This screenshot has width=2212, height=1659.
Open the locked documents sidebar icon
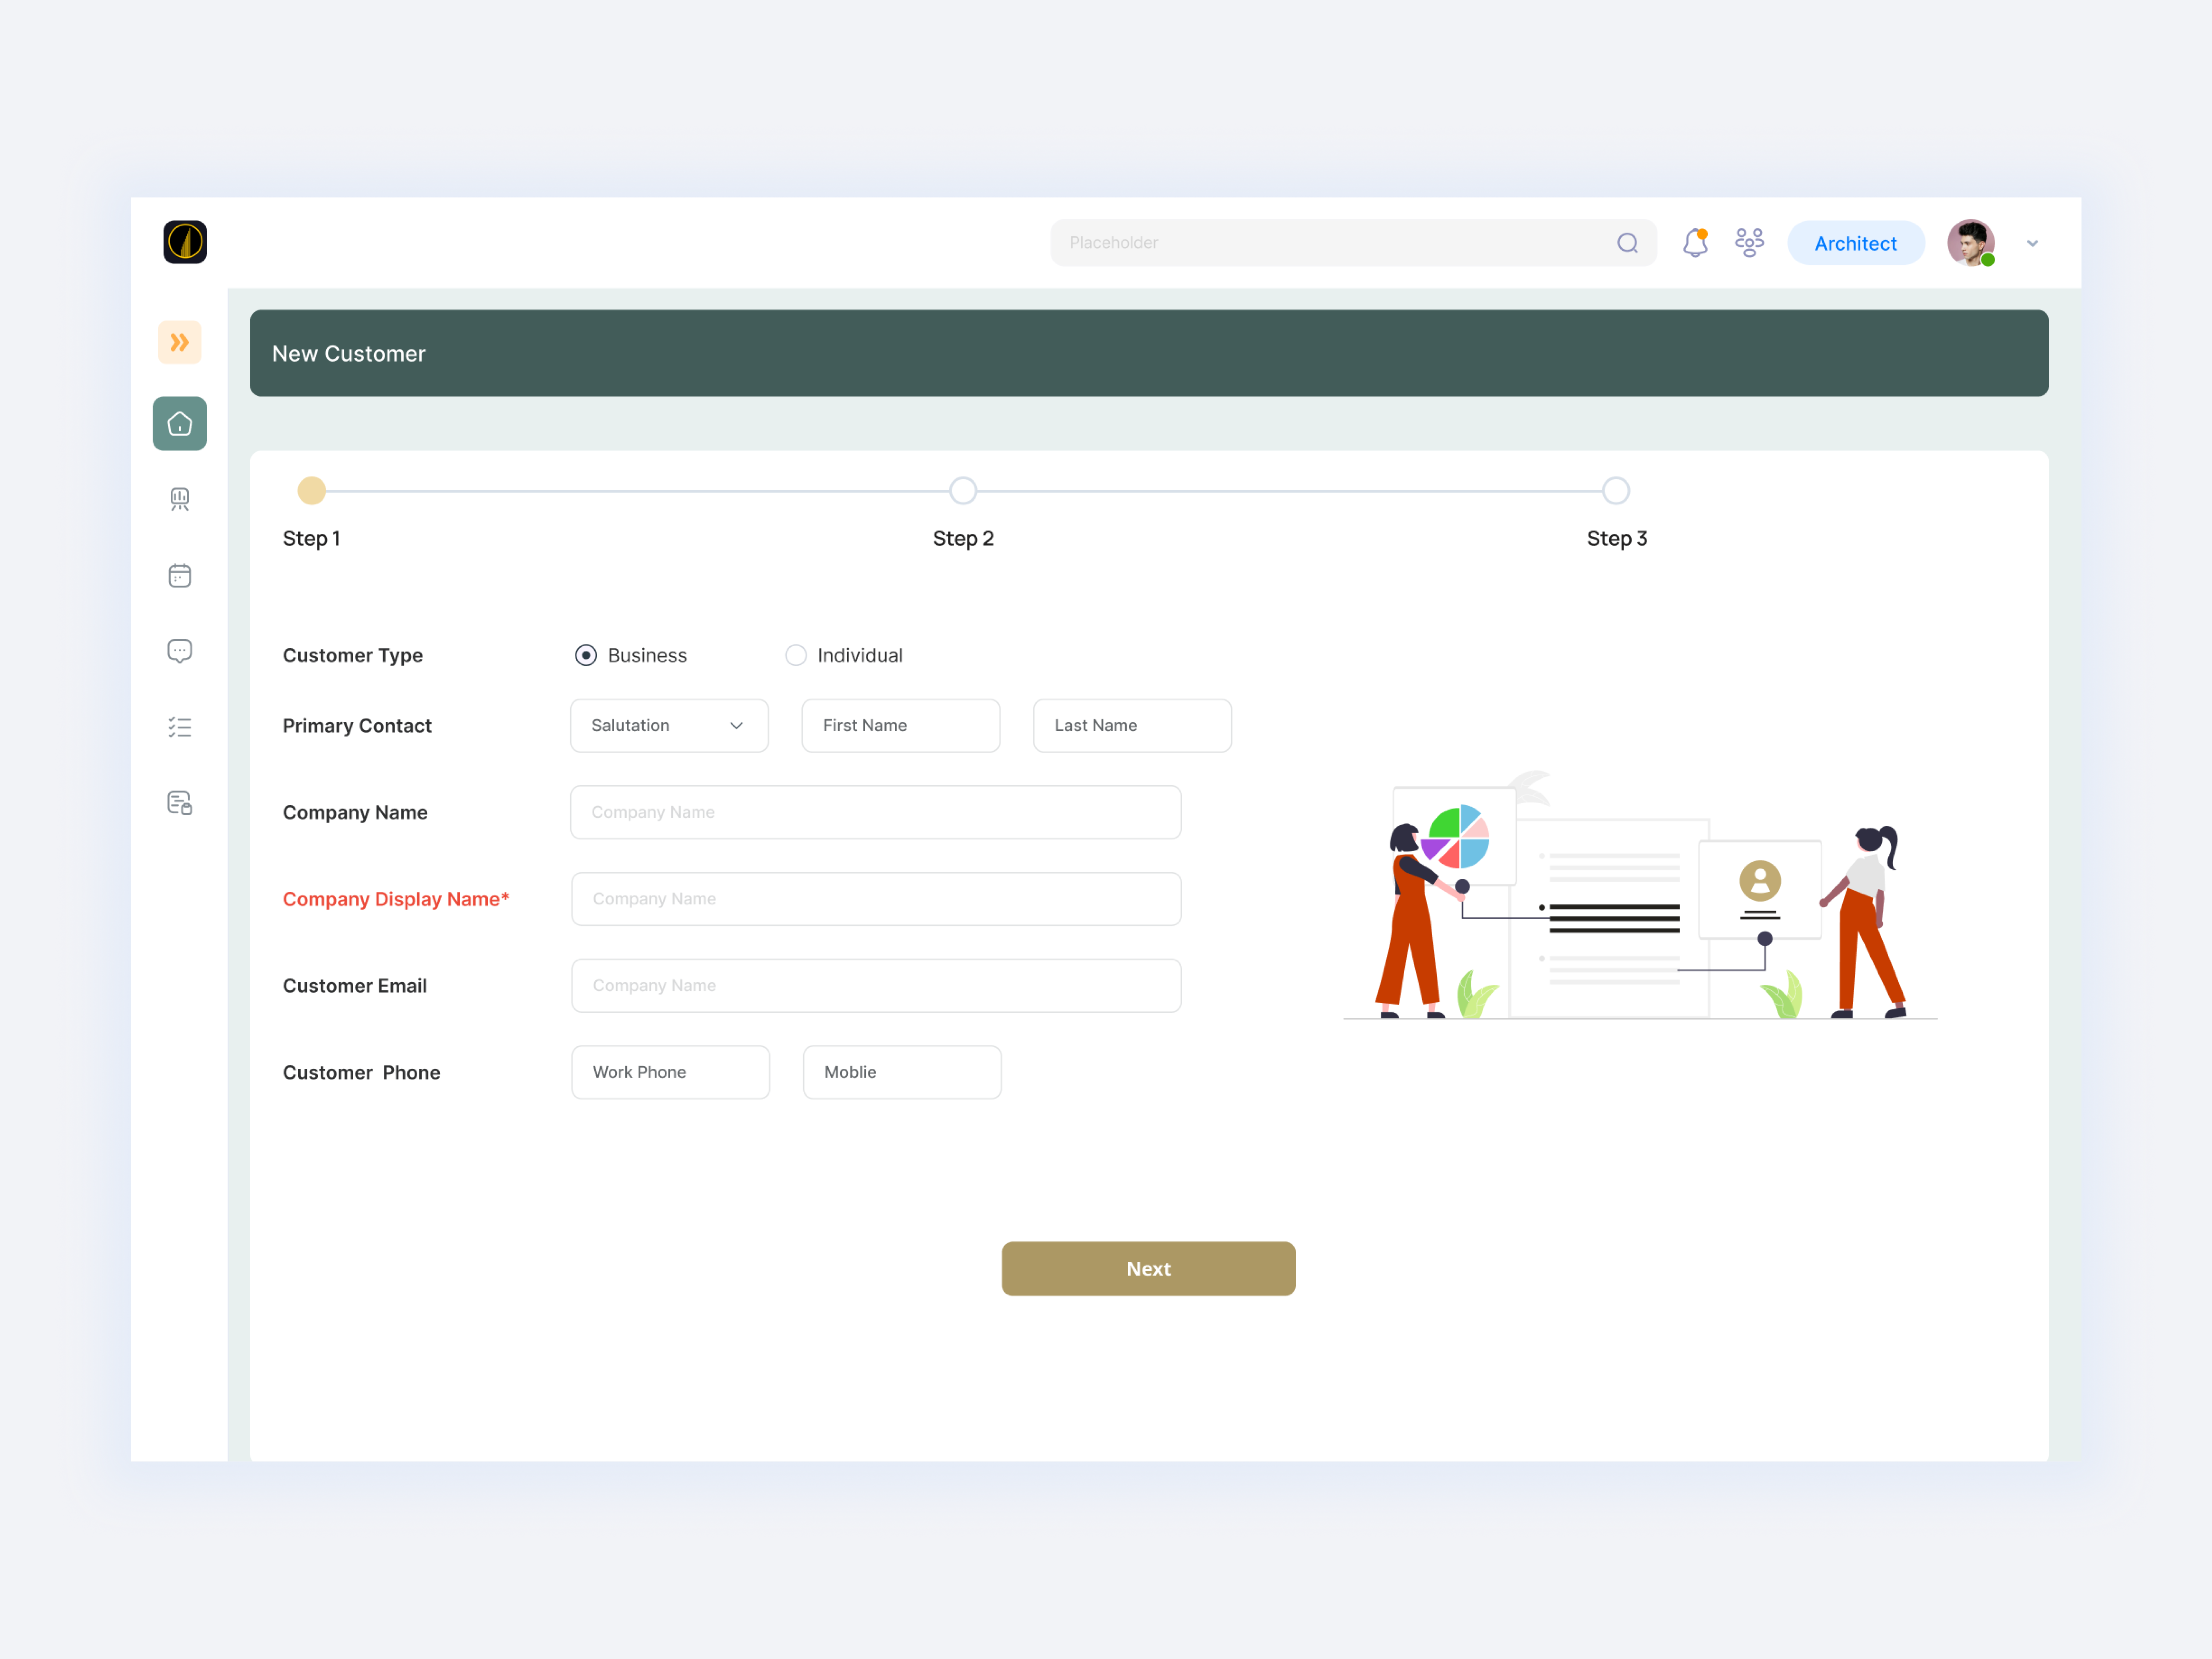point(179,803)
